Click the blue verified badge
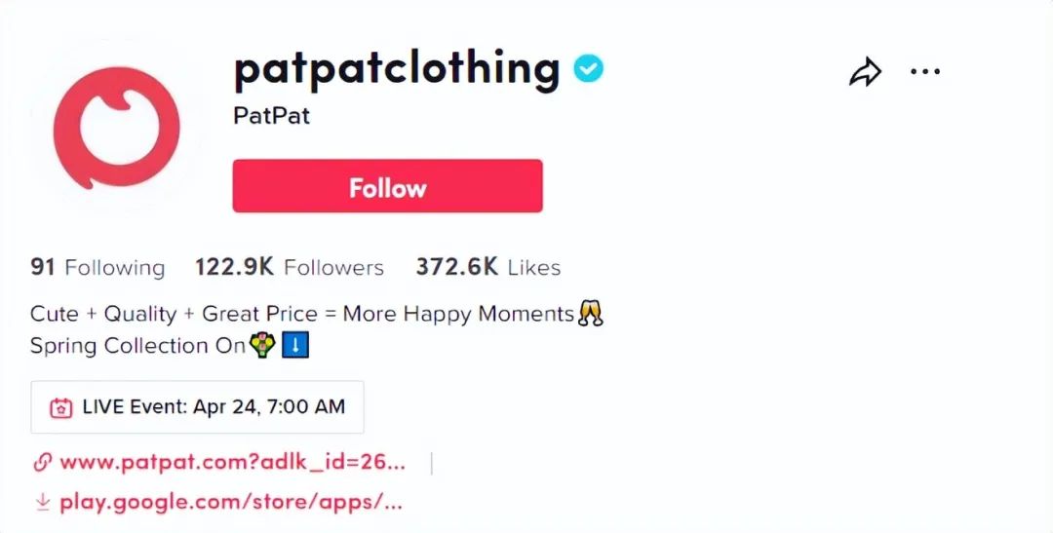Screen dimensions: 1053x533 [588, 69]
